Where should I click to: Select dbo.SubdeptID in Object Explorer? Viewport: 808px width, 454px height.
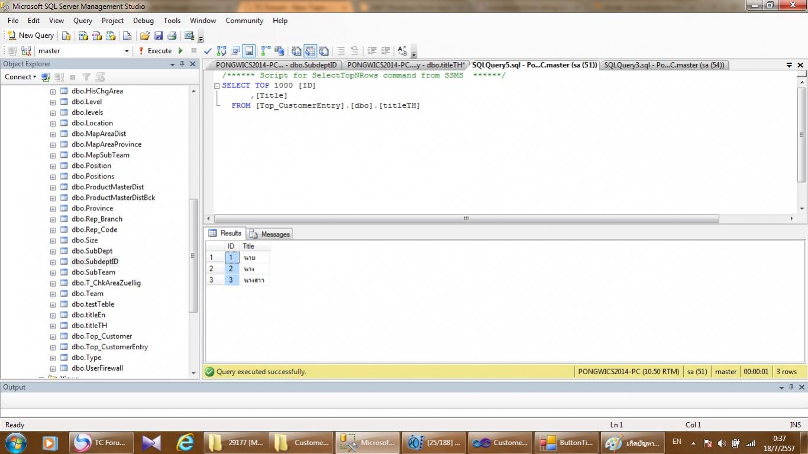pyautogui.click(x=95, y=262)
